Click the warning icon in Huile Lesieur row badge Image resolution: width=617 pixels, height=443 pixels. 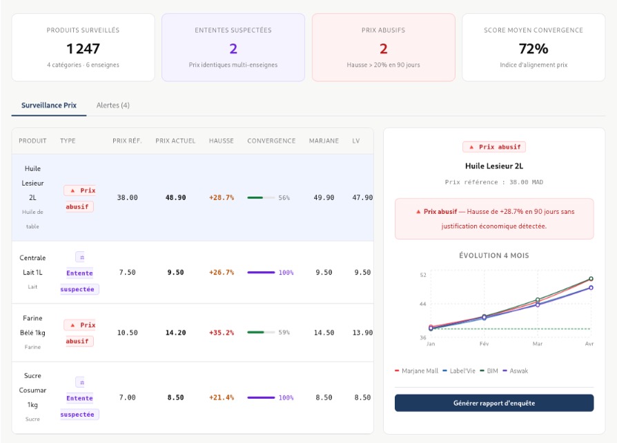tap(72, 190)
